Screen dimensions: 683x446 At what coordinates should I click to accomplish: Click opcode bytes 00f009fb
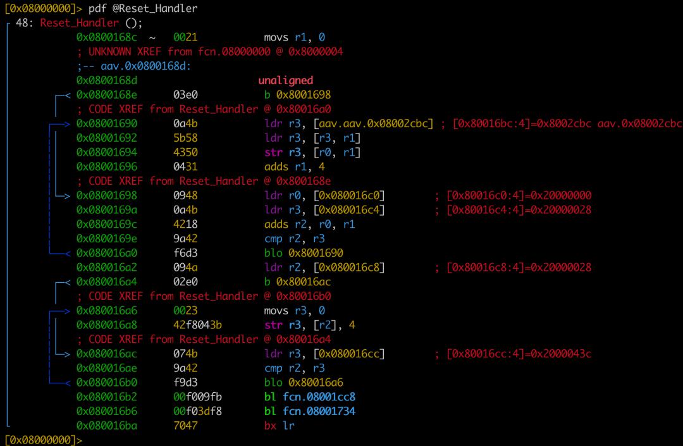[x=197, y=397]
